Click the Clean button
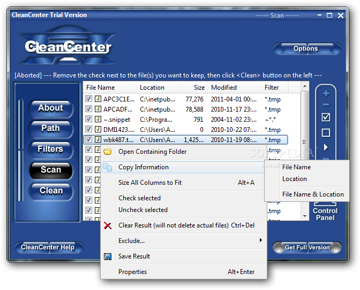The image size is (360, 290). 51,191
